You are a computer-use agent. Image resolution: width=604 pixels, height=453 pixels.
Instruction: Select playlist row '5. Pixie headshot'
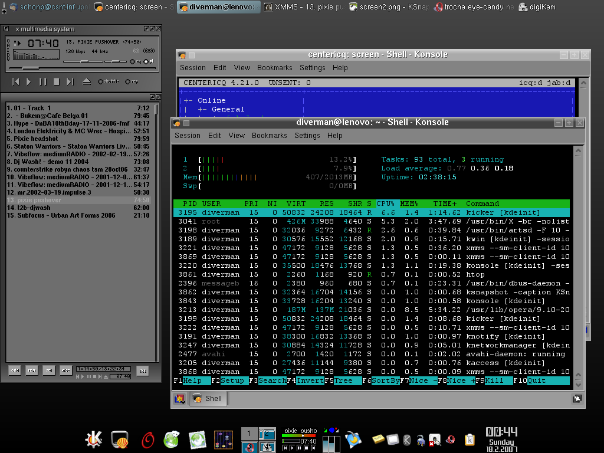[x=78, y=139]
